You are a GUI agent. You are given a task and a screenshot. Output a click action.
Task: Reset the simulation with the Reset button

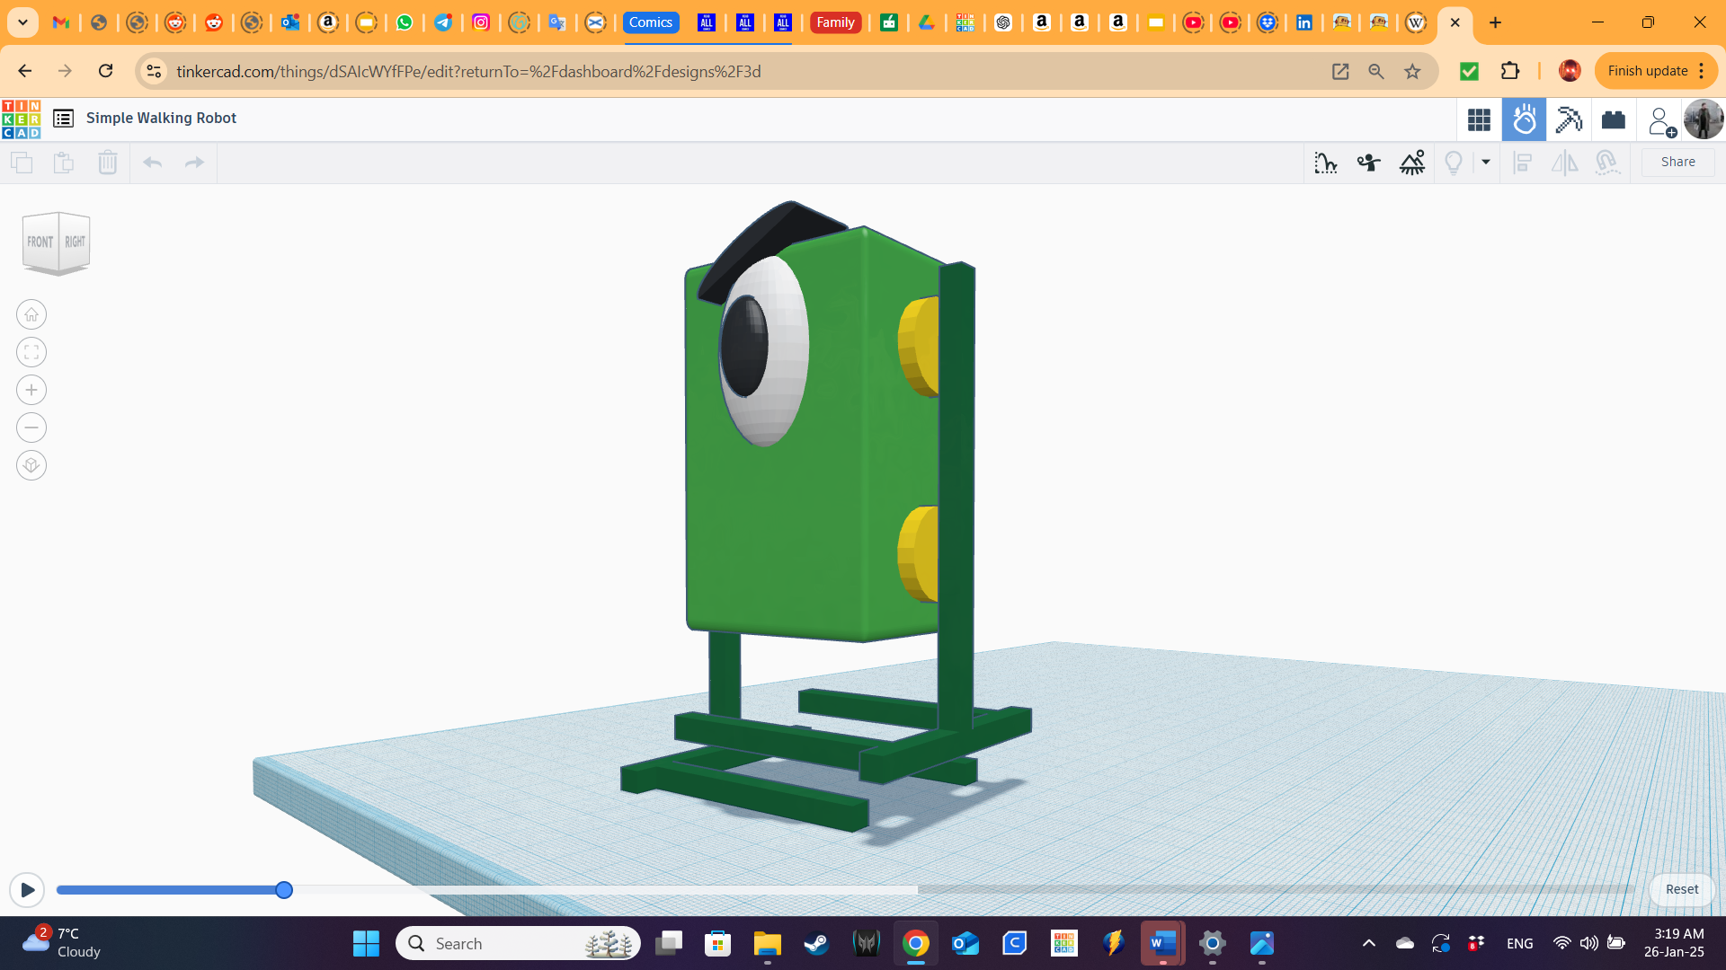pos(1681,889)
